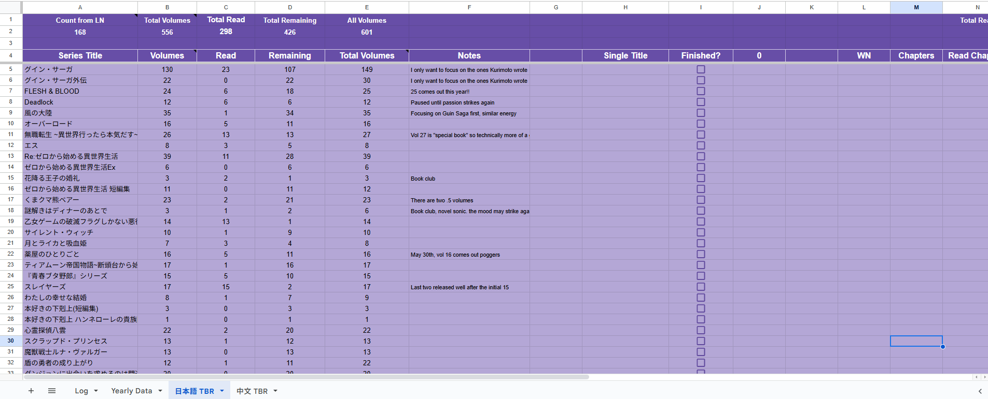Select column A header
Image resolution: width=988 pixels, height=399 pixels.
(80, 7)
